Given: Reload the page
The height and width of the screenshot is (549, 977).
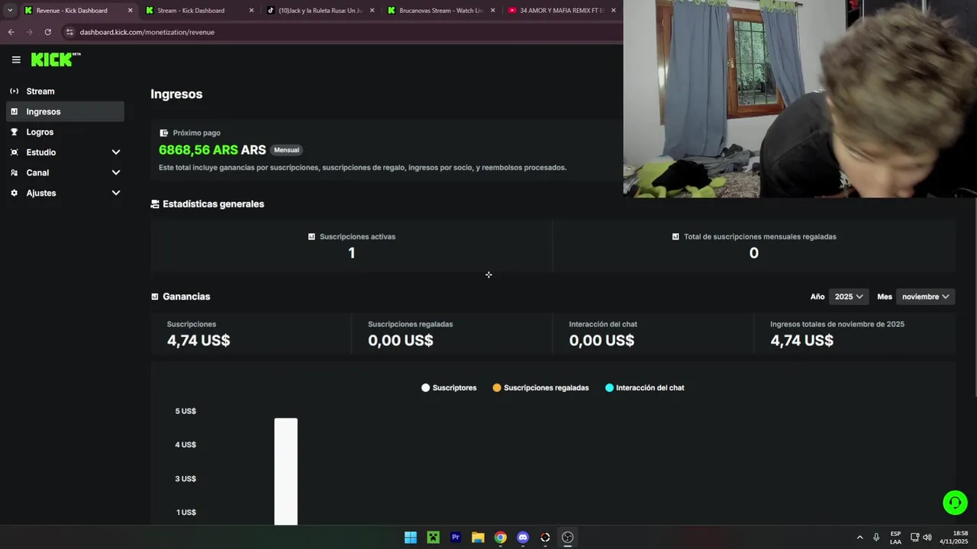Looking at the screenshot, I should click(47, 32).
